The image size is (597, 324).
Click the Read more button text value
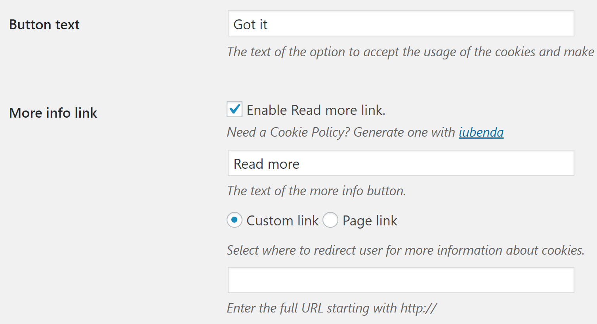click(x=266, y=163)
